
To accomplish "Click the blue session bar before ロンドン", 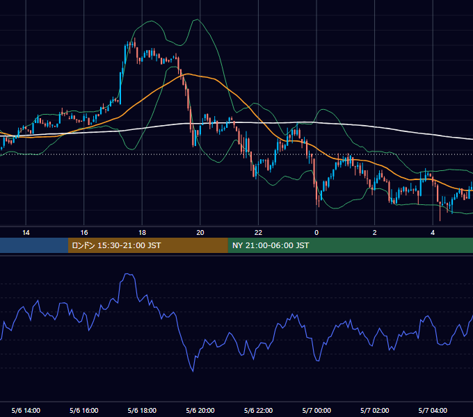I will tap(34, 245).
